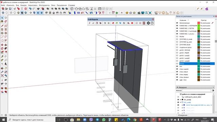The height and width of the screenshot is (122, 217).
Task: Select the arrow Select tool
Action: point(2,18)
